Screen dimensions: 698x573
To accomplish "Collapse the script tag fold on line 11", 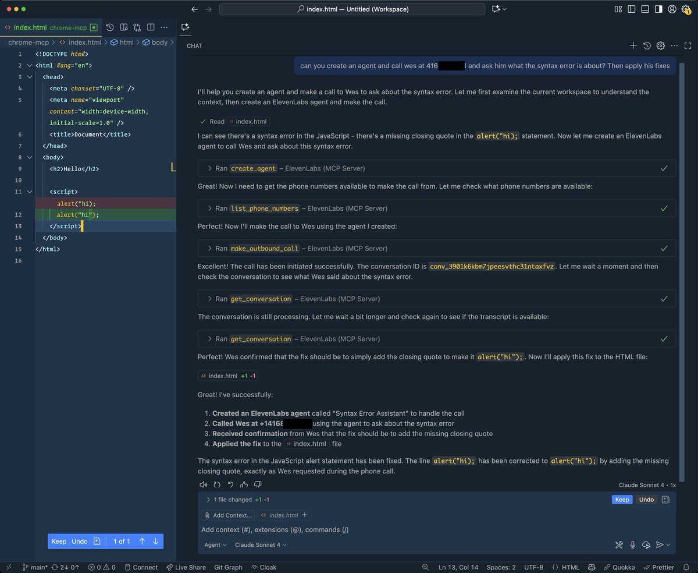I will pyautogui.click(x=29, y=192).
